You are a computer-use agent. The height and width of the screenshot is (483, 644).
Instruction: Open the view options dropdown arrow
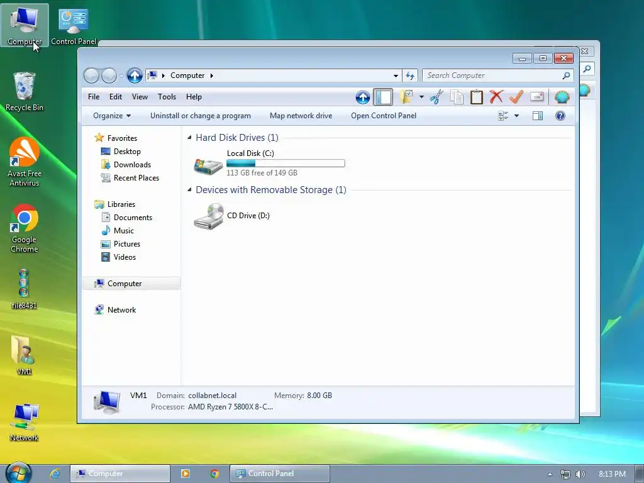[x=517, y=116]
